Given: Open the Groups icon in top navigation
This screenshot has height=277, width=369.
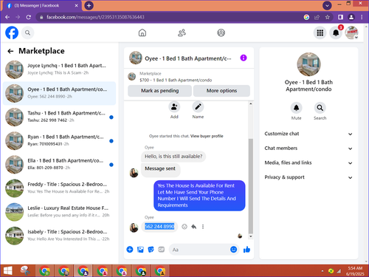Looking at the screenshot, I should tap(221, 33).
